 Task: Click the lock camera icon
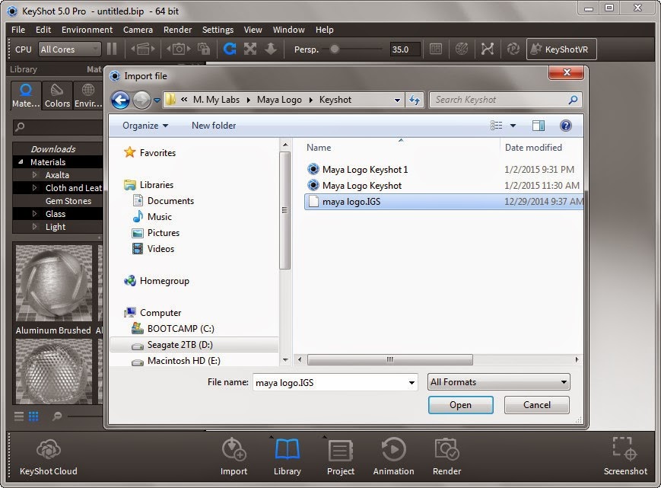pyautogui.click(x=204, y=49)
